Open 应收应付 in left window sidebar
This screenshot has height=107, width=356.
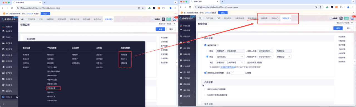pos(9,37)
